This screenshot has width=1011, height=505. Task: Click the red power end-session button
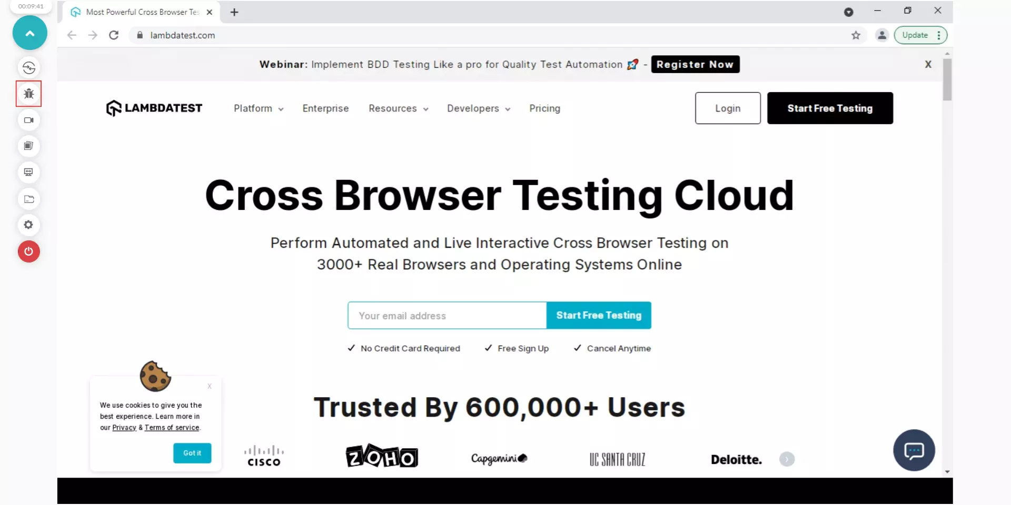click(28, 251)
